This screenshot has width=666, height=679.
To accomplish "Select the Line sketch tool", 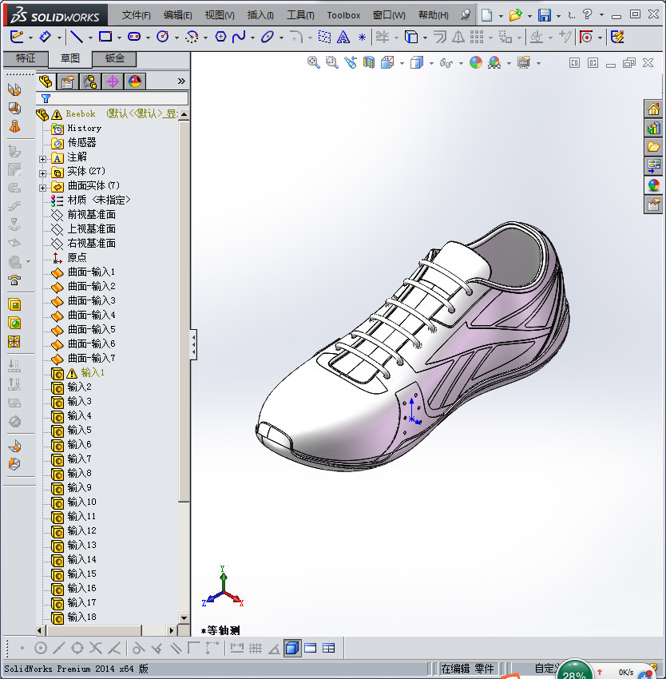I will tap(77, 37).
